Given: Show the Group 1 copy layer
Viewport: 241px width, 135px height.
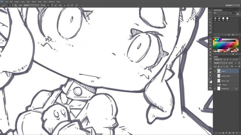Looking at the screenshot, I should click(x=215, y=81).
